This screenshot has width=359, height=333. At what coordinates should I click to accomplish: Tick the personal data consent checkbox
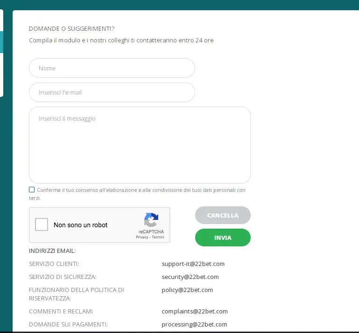pyautogui.click(x=32, y=190)
